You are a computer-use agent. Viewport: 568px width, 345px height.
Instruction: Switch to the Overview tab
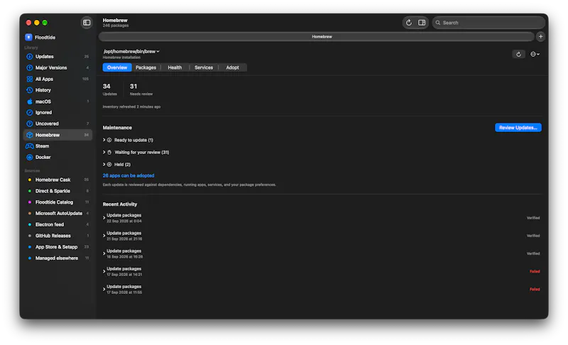coord(117,67)
